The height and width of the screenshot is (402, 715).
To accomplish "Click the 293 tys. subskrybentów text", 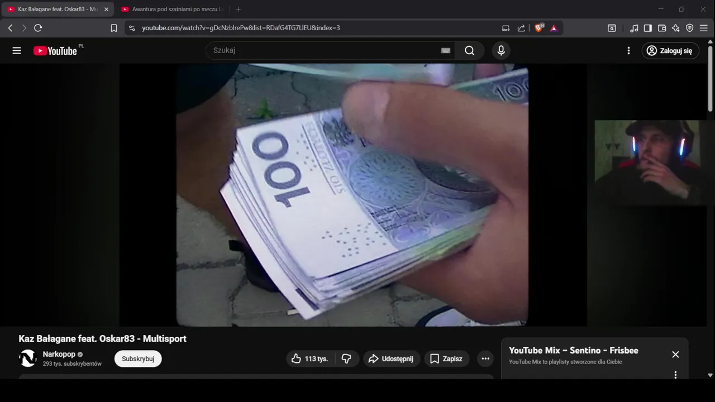I will click(72, 363).
